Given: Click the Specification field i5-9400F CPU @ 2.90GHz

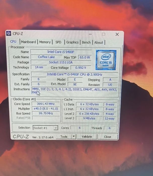Looking at the screenshot, I should click(74, 74).
